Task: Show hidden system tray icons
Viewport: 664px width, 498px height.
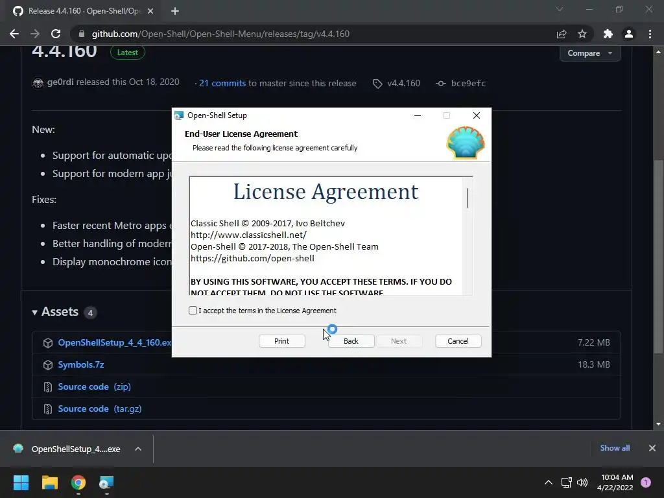Action: pyautogui.click(x=549, y=482)
